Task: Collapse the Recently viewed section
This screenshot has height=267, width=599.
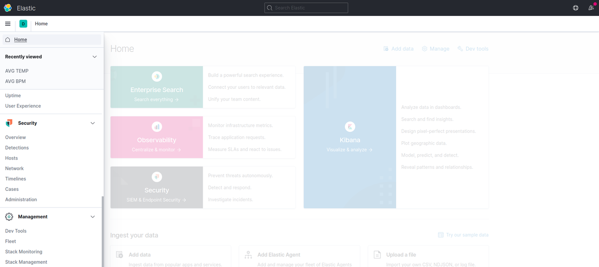Action: click(95, 57)
